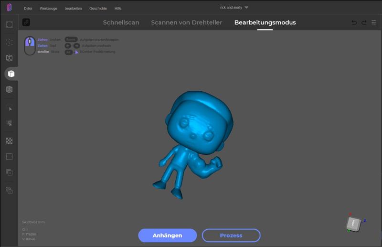This screenshot has width=382, height=247.
Task: Select the Bearbeitungsmodus tab
Action: 265,22
